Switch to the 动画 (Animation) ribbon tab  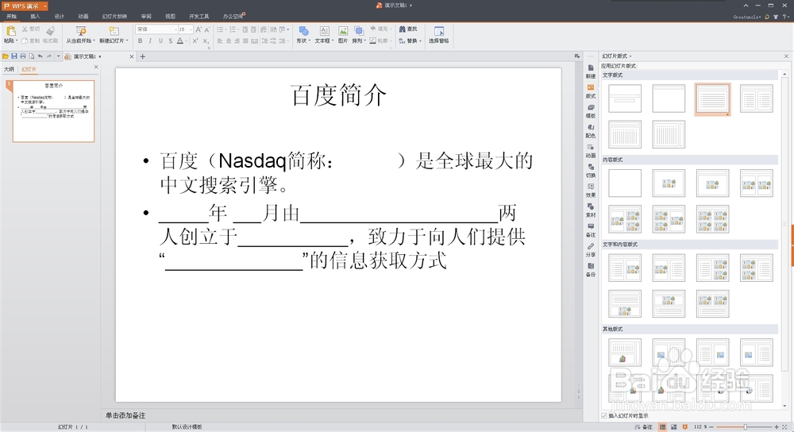coord(83,17)
